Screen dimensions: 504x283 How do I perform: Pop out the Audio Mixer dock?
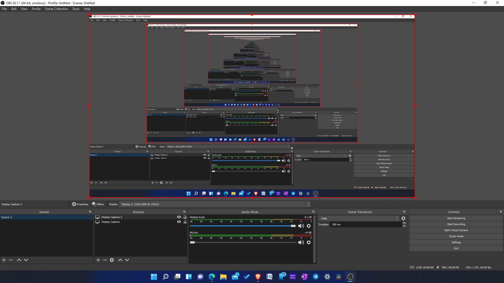(x=313, y=212)
